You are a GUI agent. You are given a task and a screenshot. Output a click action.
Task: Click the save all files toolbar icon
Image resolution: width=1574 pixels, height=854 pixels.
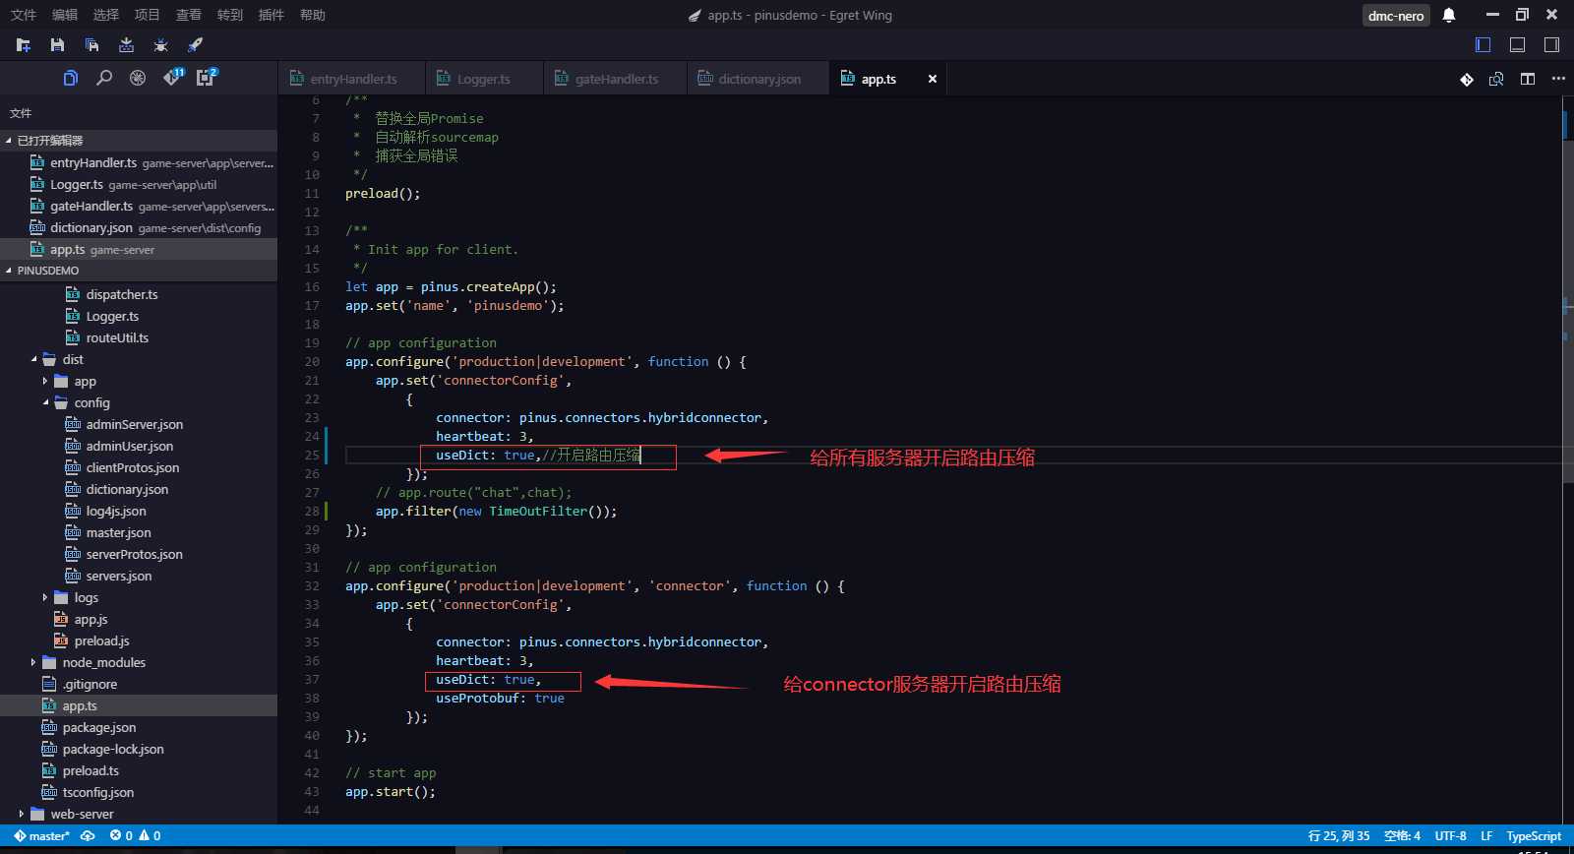coord(91,45)
